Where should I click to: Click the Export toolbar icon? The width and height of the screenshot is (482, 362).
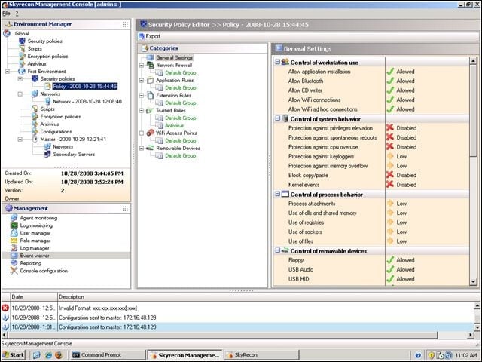point(142,36)
